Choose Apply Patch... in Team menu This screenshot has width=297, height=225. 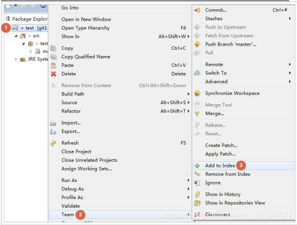point(221,154)
